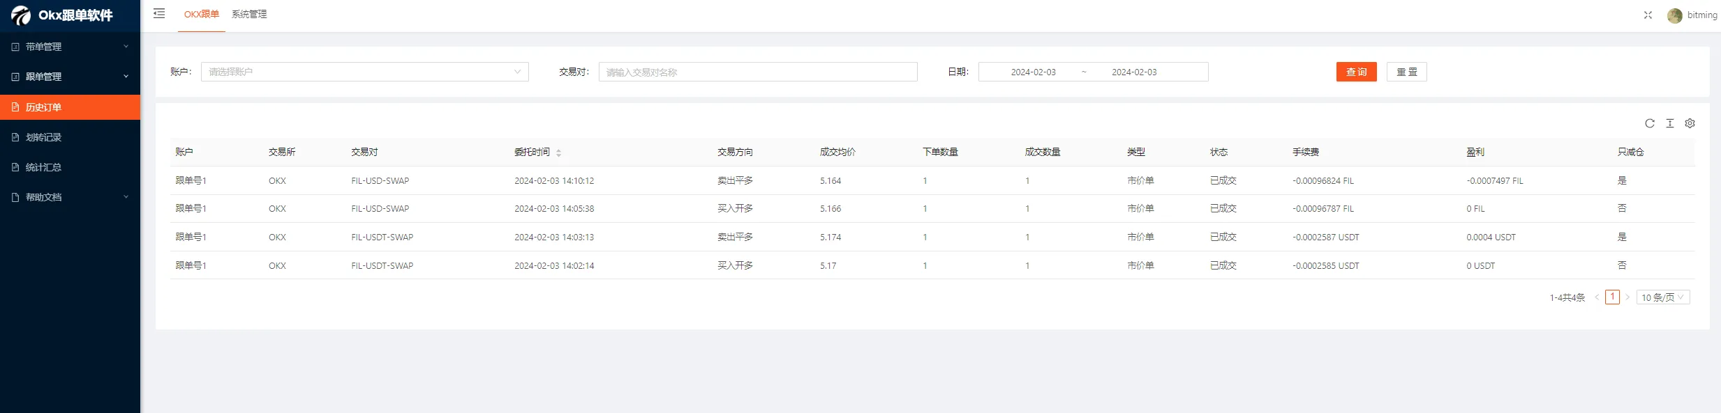Click the 重置 reset button
Screen dimensions: 1721x413
pos(1407,72)
